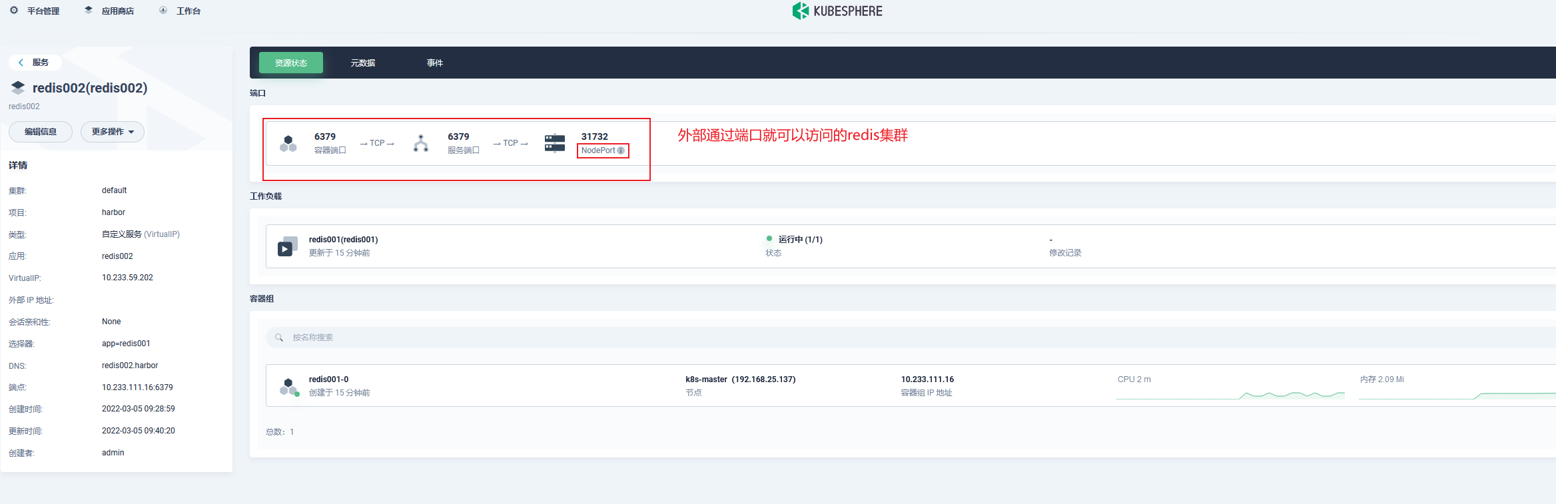This screenshot has height=504, width=1556.
Task: Click the NodePort port number 31732
Action: (x=595, y=136)
